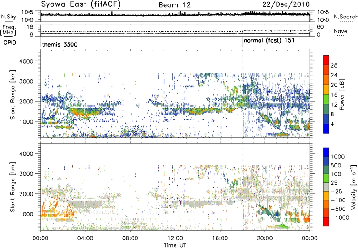Viewport: 358px width, 248px height.
Task: Click the 'Velocity [m s-1]' colorbar label
Action: 354,187
